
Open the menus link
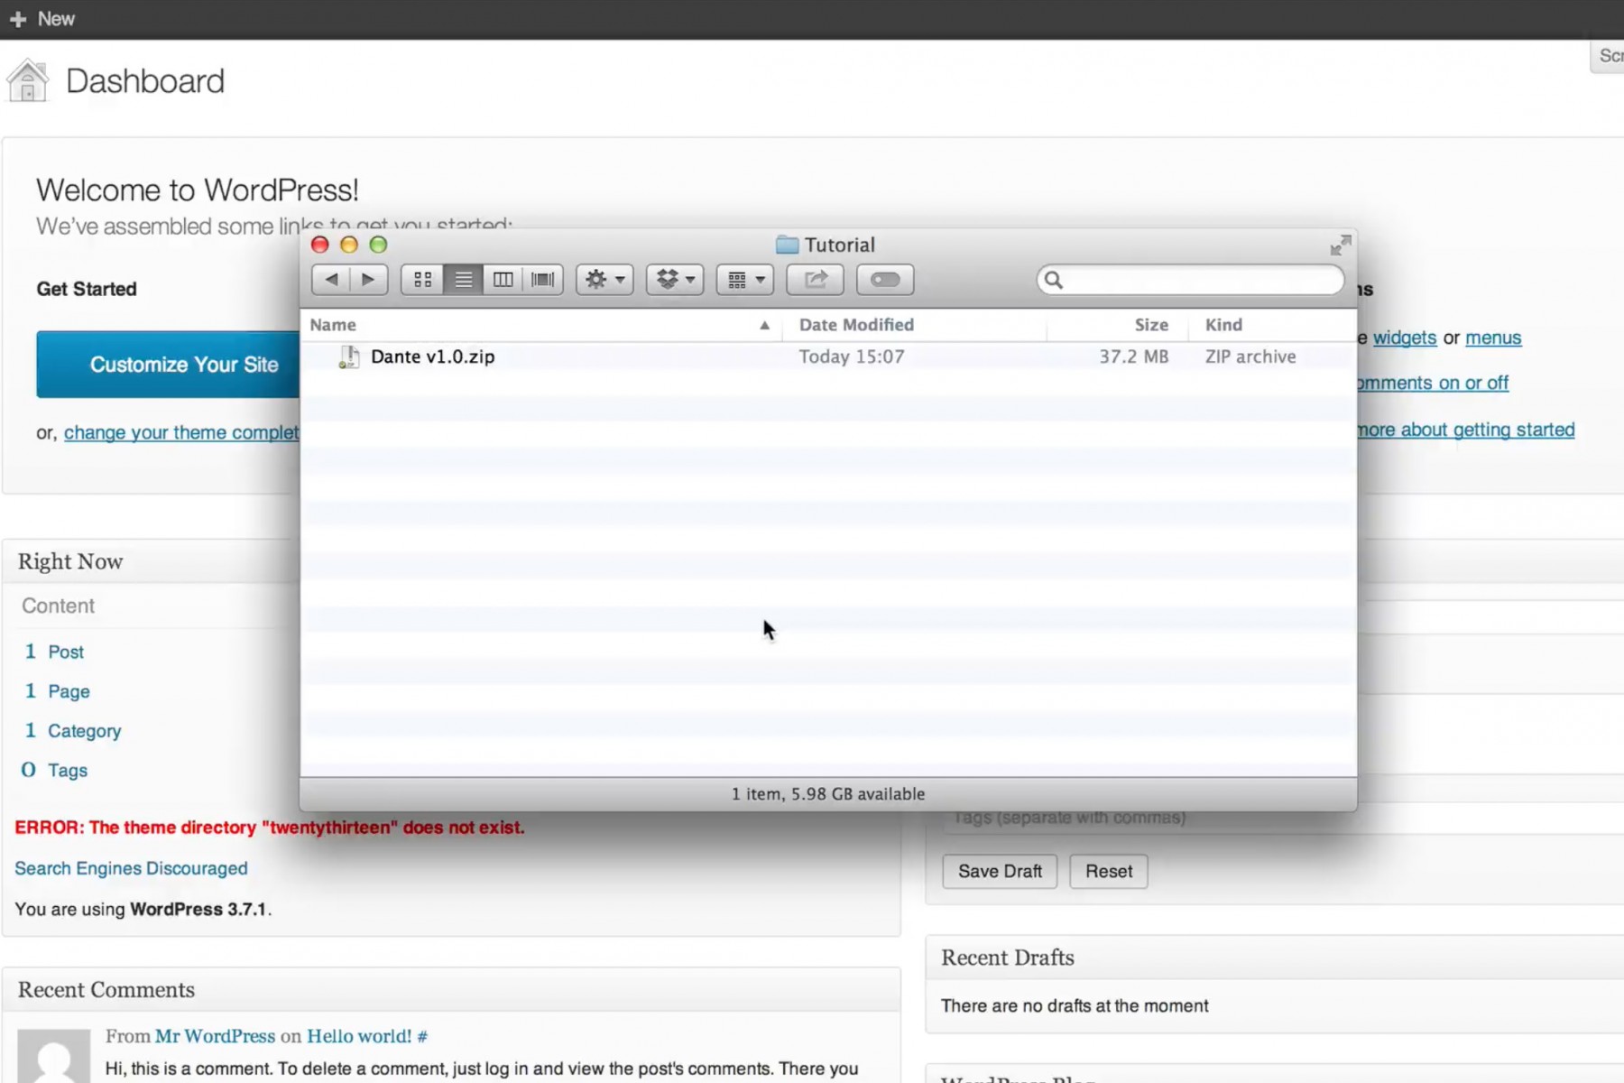coord(1493,338)
